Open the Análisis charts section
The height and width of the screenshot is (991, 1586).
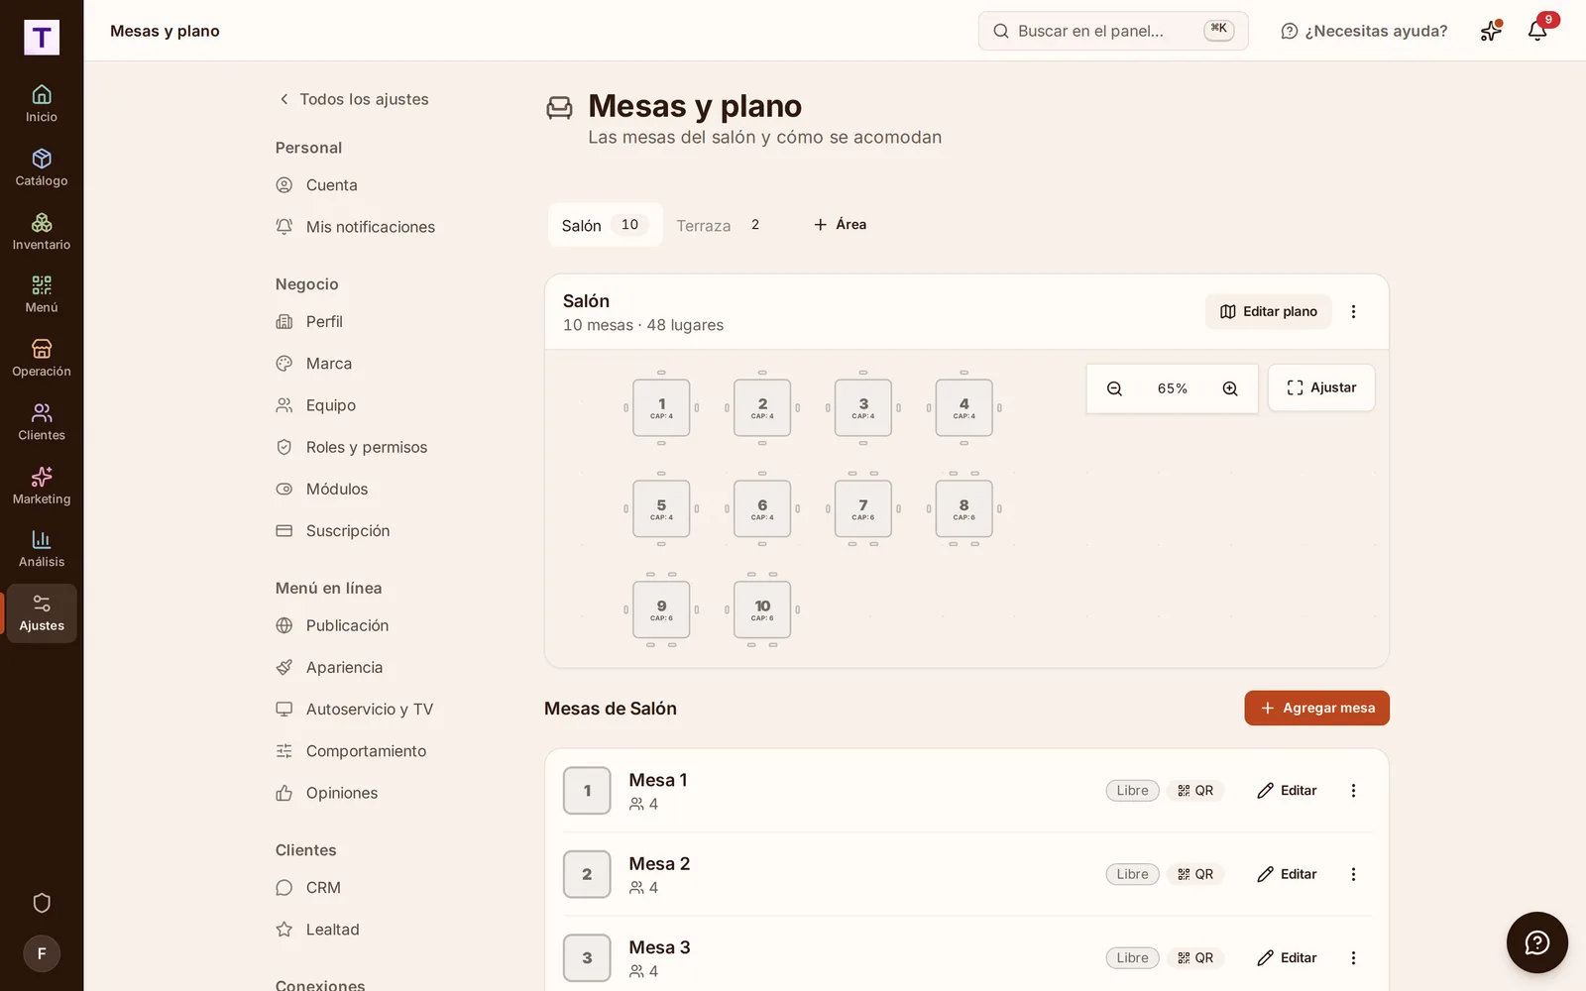(x=42, y=549)
